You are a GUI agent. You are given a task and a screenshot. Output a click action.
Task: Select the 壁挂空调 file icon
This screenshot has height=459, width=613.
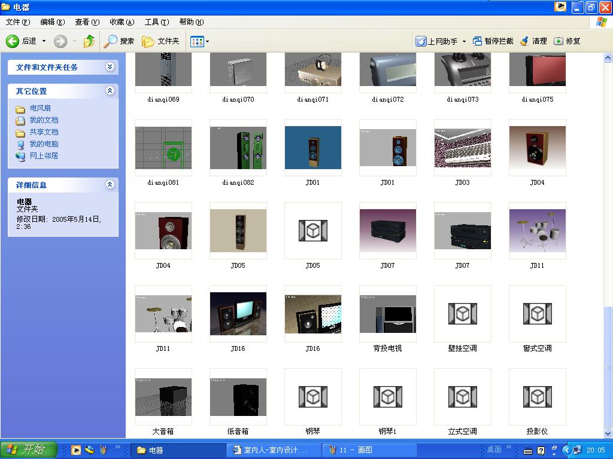(463, 314)
